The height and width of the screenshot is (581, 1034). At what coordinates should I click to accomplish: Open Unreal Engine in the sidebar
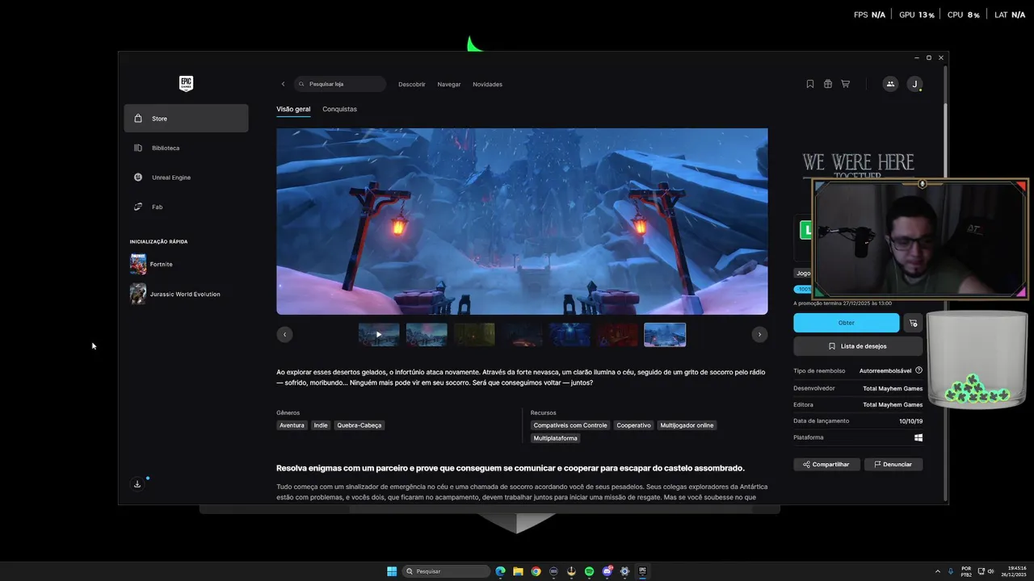click(x=186, y=178)
